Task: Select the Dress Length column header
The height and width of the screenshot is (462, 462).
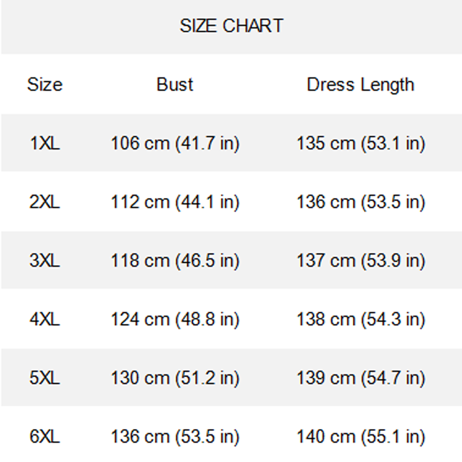Action: pyautogui.click(x=360, y=84)
